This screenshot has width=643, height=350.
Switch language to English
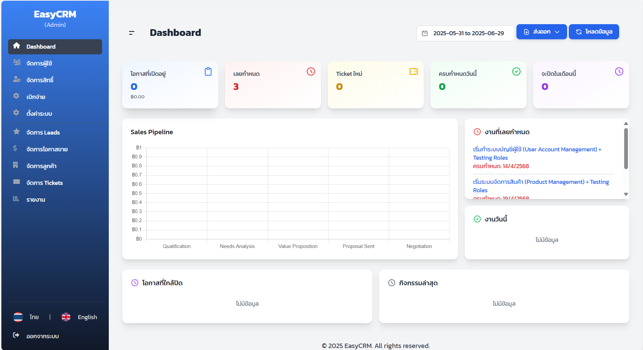(87, 317)
